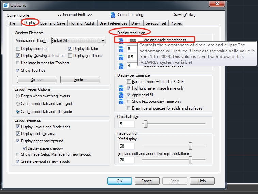Image resolution: width=258 pixels, height=194 pixels.
Task: Select Regen when switching layouts option
Action: (18, 96)
